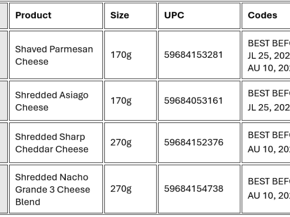This screenshot has width=290, height=217.
Task: Click the Product column header
Action: [33, 15]
